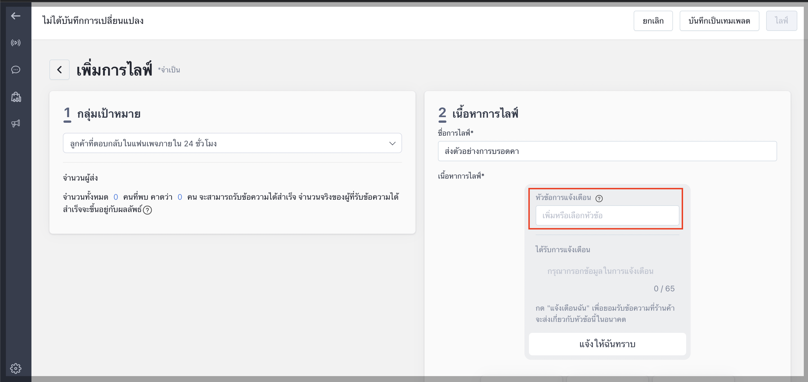The height and width of the screenshot is (382, 808).
Task: Open the chat bubble icon in the sidebar
Action: pyautogui.click(x=16, y=70)
